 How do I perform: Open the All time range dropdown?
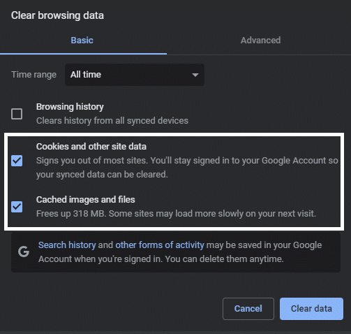pos(135,75)
